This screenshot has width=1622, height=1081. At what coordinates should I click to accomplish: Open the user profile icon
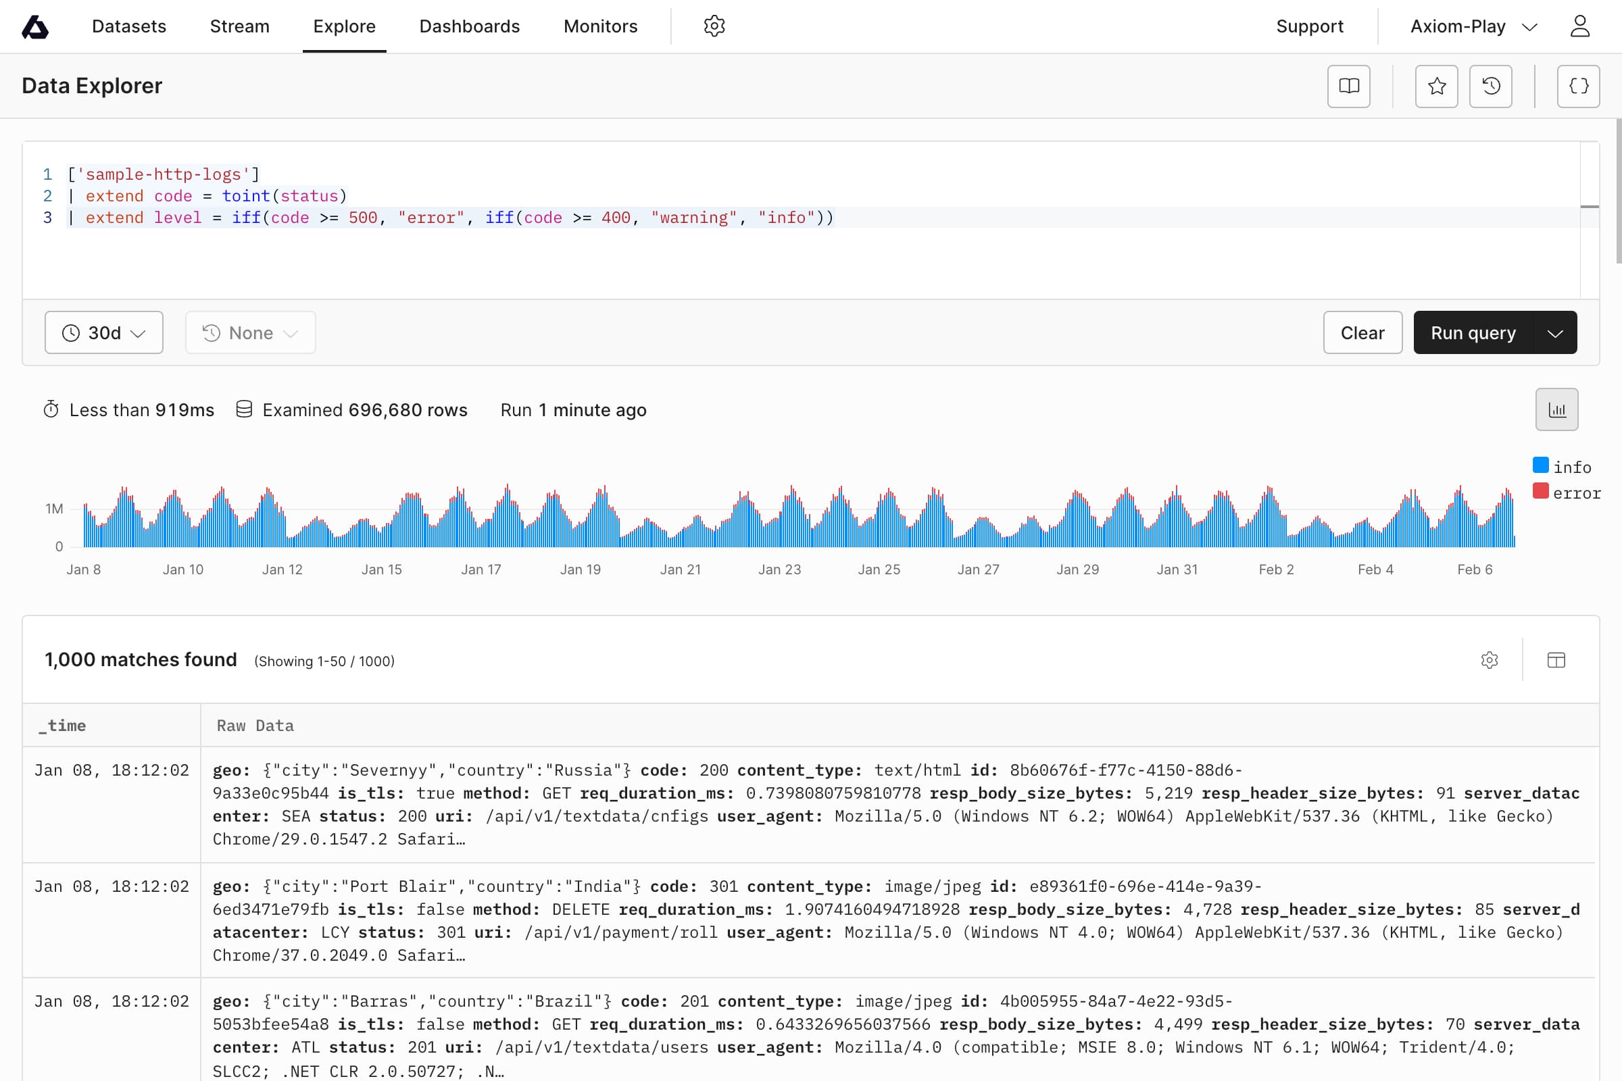pyautogui.click(x=1579, y=26)
